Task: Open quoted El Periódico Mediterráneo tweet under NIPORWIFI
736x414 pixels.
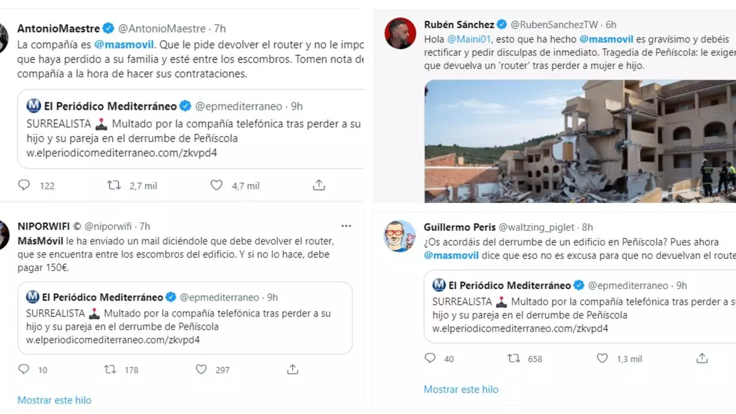Action: [185, 318]
